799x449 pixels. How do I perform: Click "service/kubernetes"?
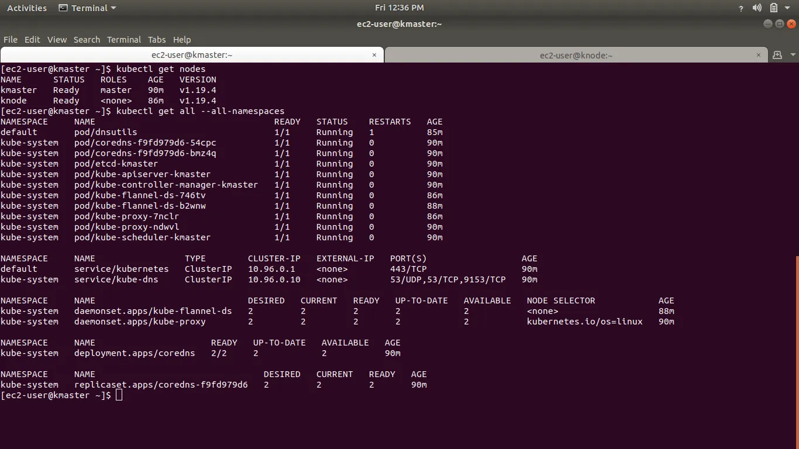122,269
